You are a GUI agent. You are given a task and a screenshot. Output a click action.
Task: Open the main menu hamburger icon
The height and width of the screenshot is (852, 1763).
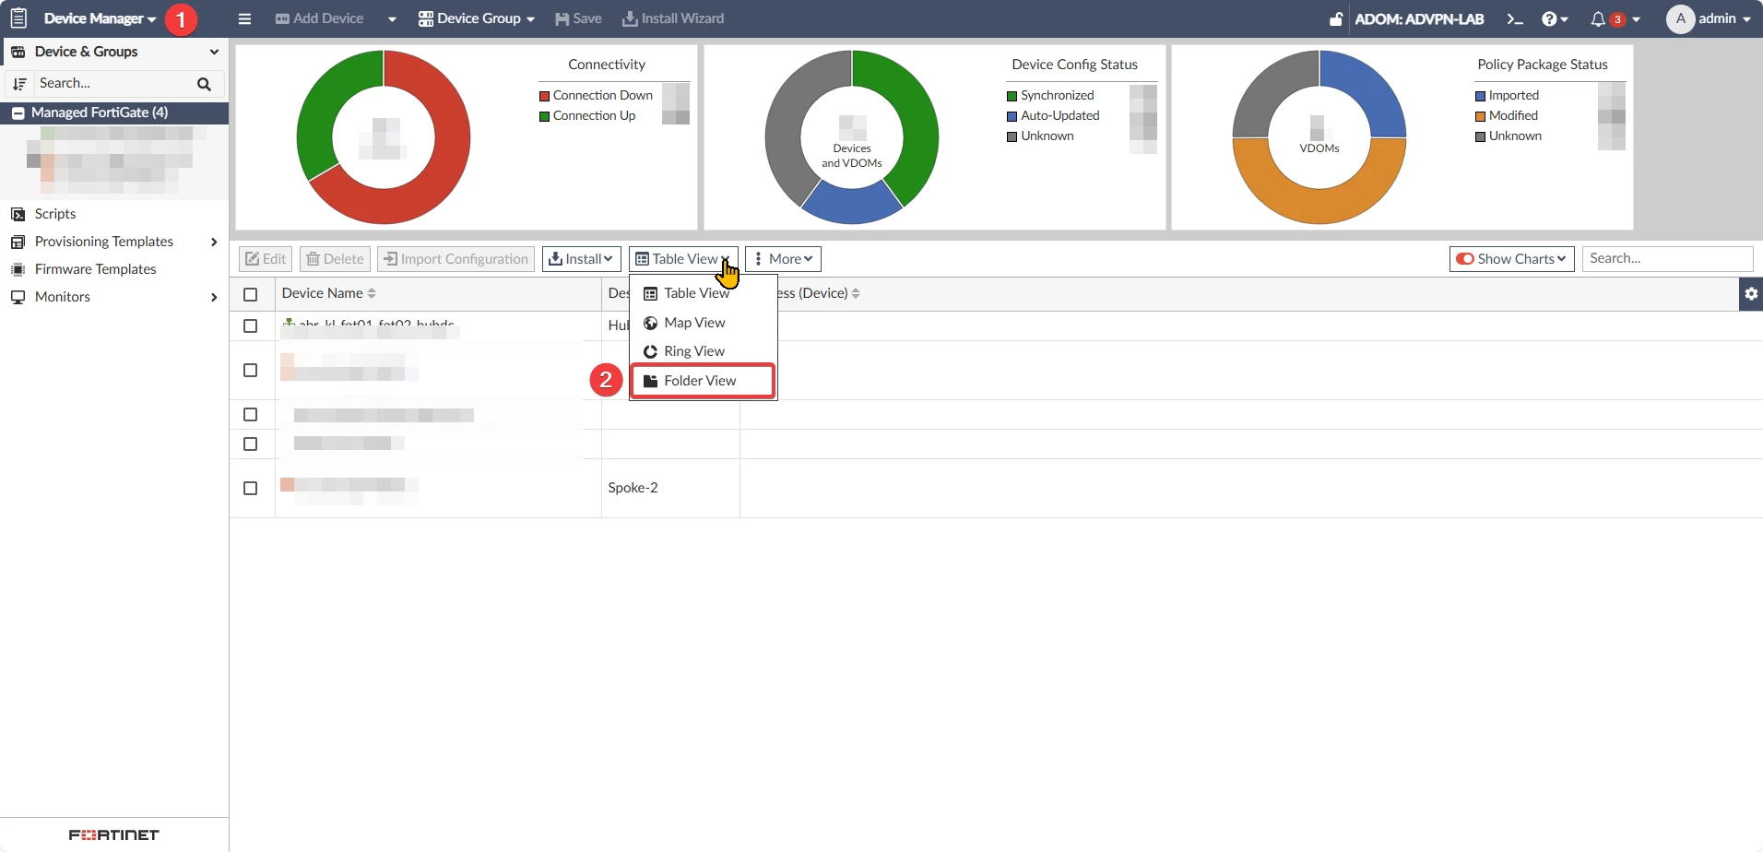click(x=244, y=18)
